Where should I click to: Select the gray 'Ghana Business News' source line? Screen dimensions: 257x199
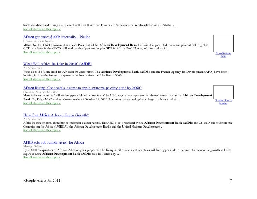click(x=38, y=41)
